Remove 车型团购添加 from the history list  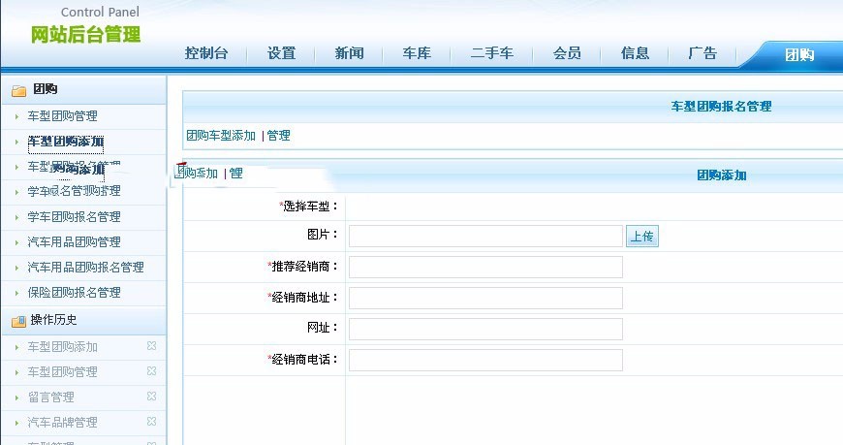(x=151, y=346)
